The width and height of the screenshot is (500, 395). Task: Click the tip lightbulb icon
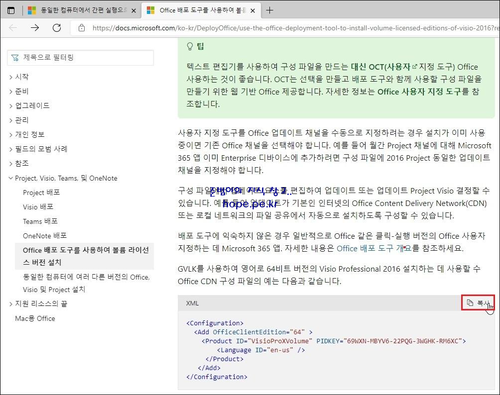pos(190,46)
